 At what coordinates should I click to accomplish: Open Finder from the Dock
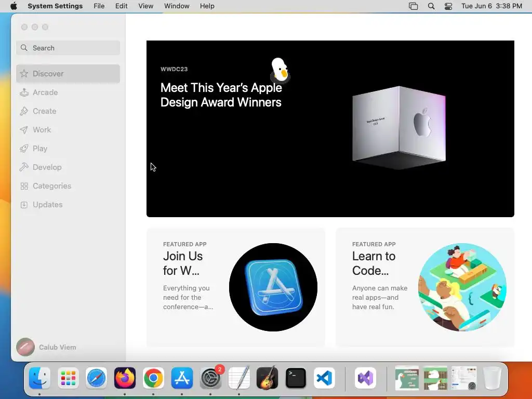point(39,378)
